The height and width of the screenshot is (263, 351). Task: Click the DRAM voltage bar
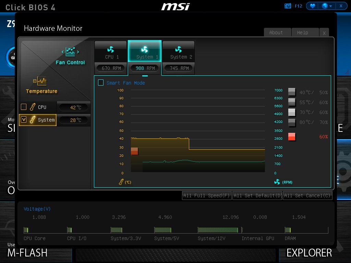tap(288, 230)
